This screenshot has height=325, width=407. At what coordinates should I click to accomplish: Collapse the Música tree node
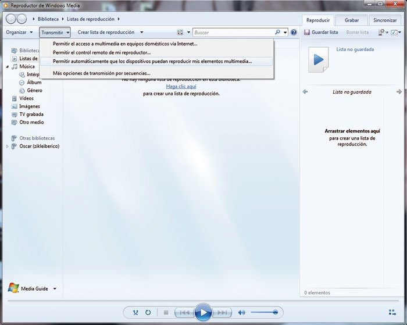click(7, 66)
